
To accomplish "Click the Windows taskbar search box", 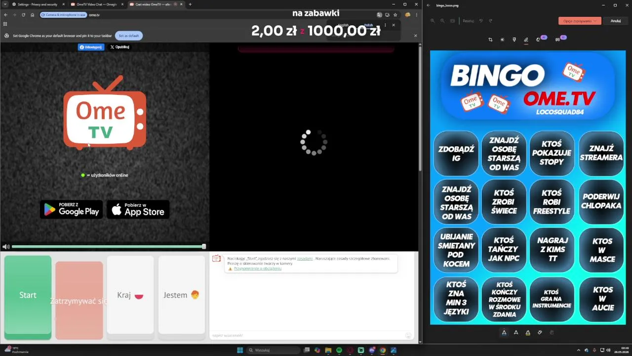I will coord(274,350).
